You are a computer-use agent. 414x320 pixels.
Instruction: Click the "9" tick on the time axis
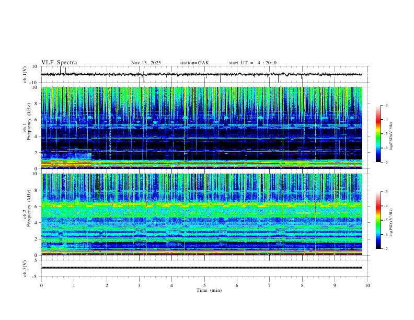[335, 285]
